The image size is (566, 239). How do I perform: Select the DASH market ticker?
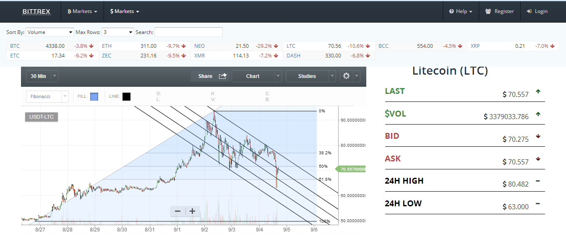tap(329, 55)
